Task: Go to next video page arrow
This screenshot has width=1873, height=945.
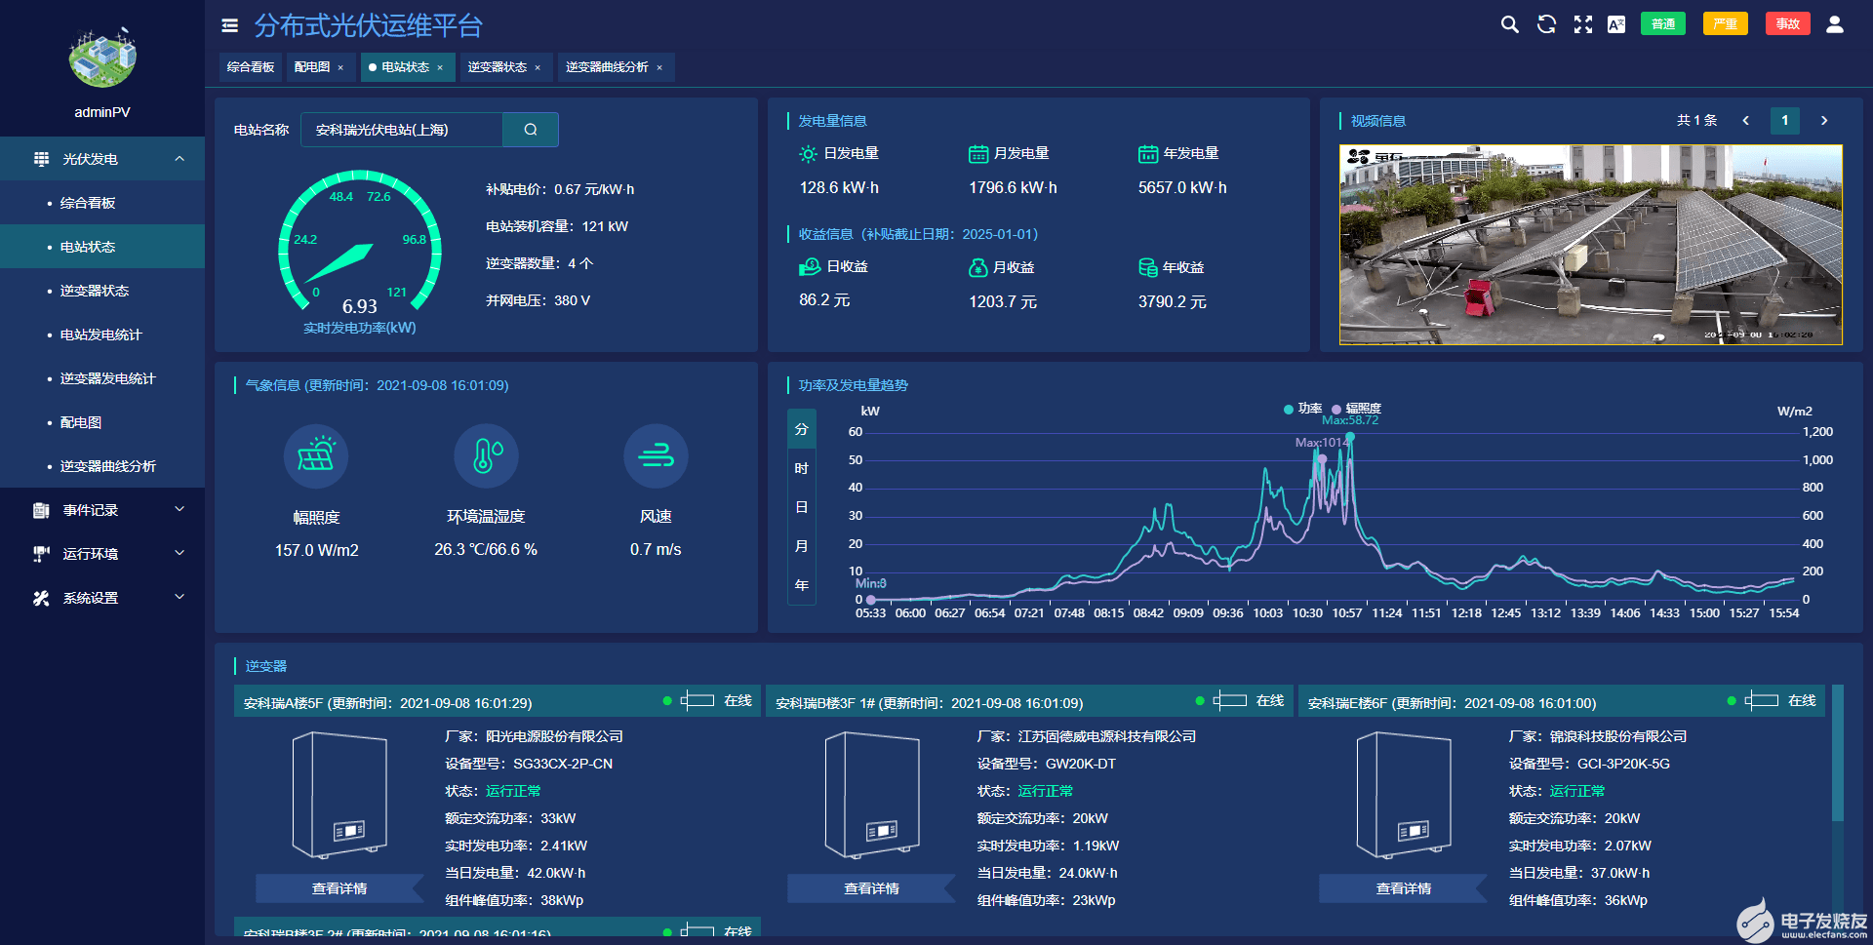Action: [1824, 121]
